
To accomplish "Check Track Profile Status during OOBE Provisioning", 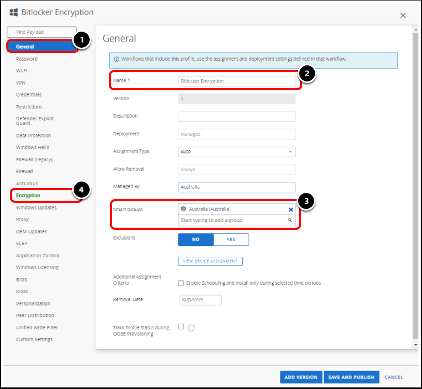I will [181, 327].
